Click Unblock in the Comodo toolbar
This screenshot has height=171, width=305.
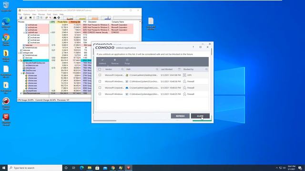click(102, 62)
